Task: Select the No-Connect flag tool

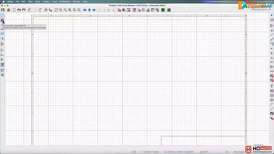Action: pyautogui.click(x=271, y=48)
